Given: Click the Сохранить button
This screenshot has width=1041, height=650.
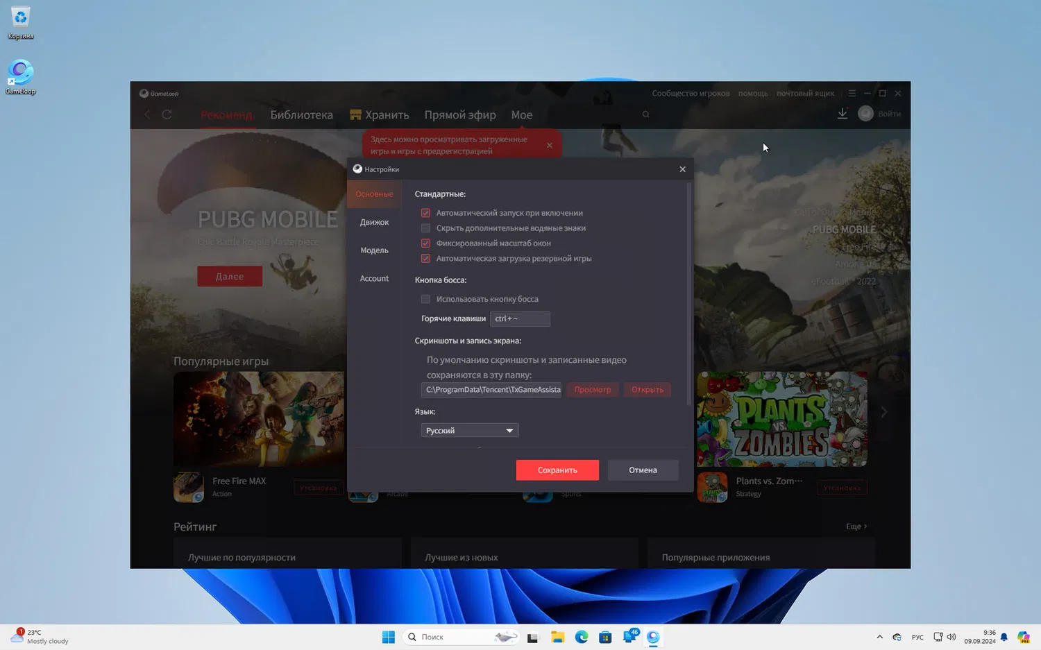Looking at the screenshot, I should coord(557,470).
